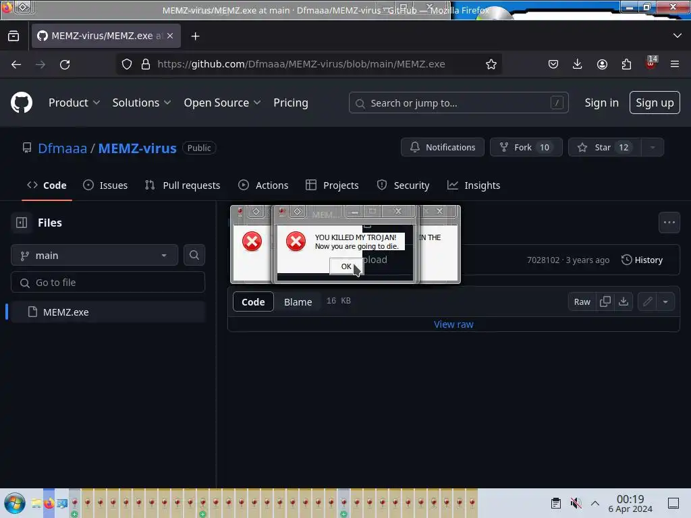
Task: Switch to the Insights tab
Action: click(x=474, y=185)
